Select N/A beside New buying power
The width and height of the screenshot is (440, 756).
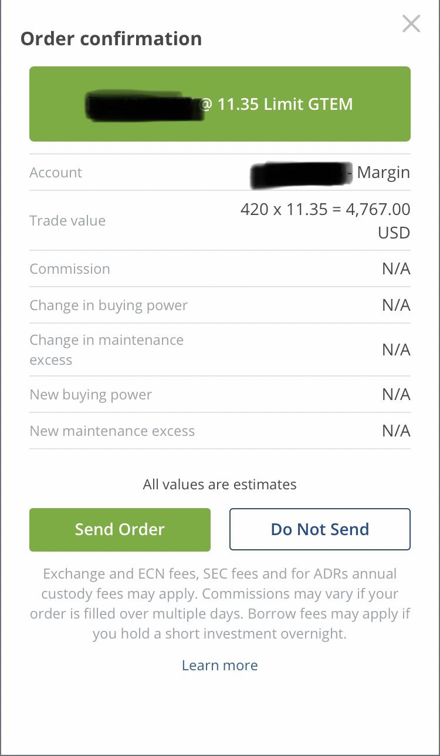coord(396,395)
